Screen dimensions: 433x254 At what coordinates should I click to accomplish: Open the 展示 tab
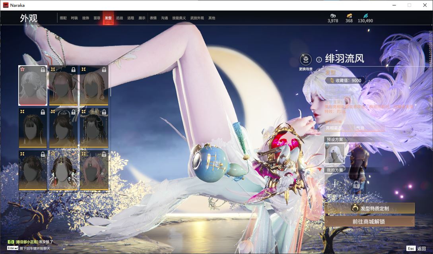pyautogui.click(x=142, y=18)
